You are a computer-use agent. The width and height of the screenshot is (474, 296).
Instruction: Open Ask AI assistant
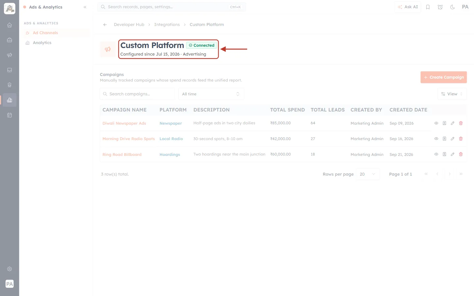tap(408, 7)
